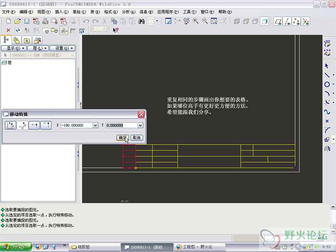Toggle shaded display mode
The height and width of the screenshot is (252, 336).
coord(265,21)
